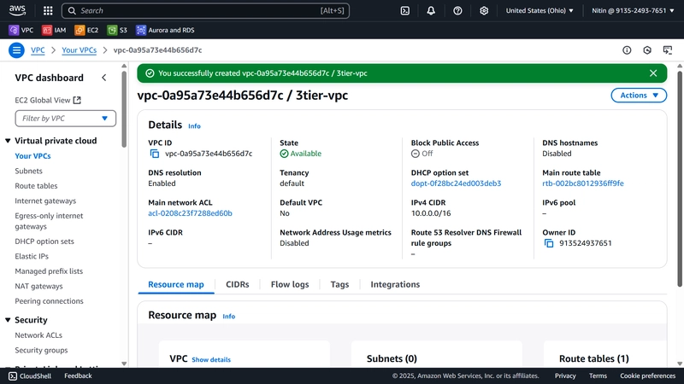The width and height of the screenshot is (684, 384).
Task: Toggle the blue hamburger navigation menu
Action: coord(16,50)
